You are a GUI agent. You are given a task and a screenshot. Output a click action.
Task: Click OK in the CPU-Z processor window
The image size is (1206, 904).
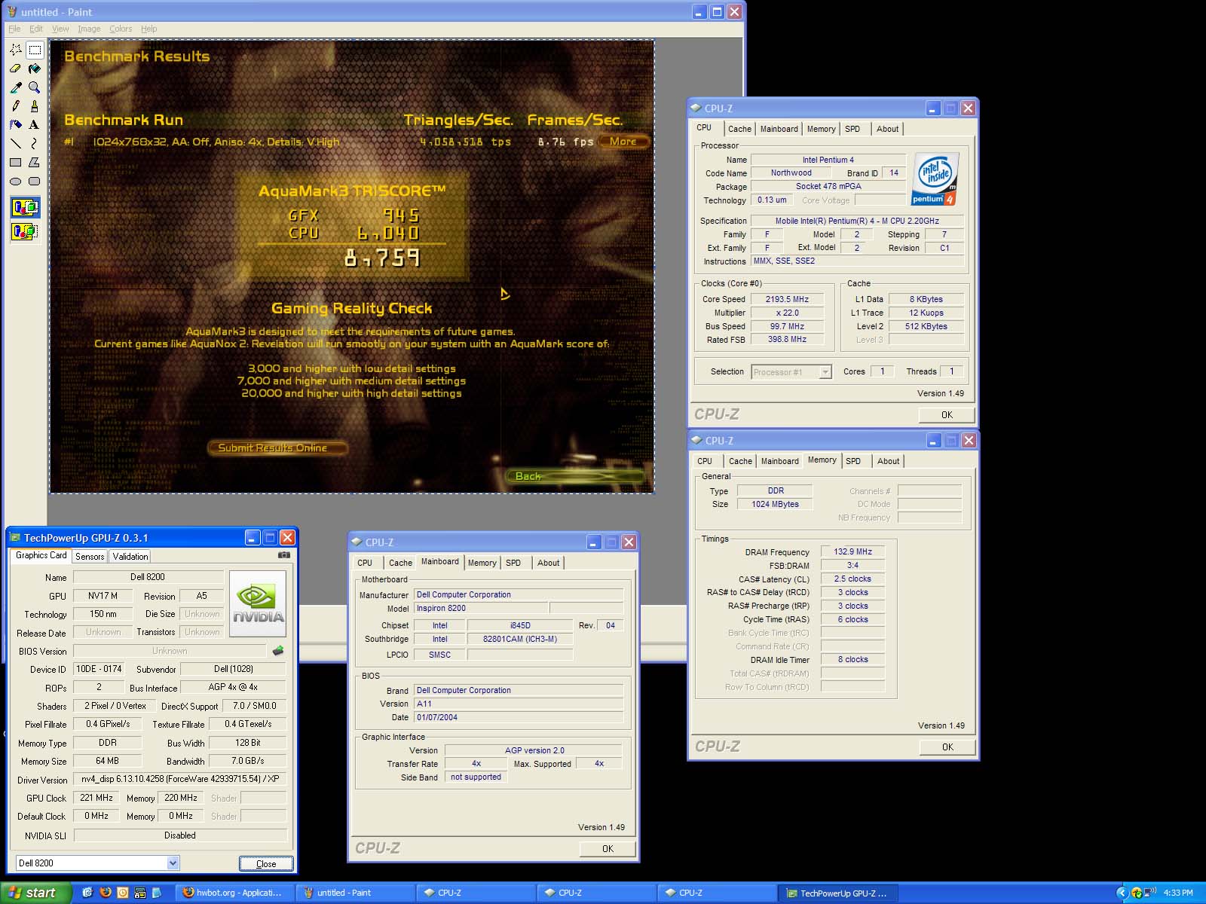[x=947, y=415]
